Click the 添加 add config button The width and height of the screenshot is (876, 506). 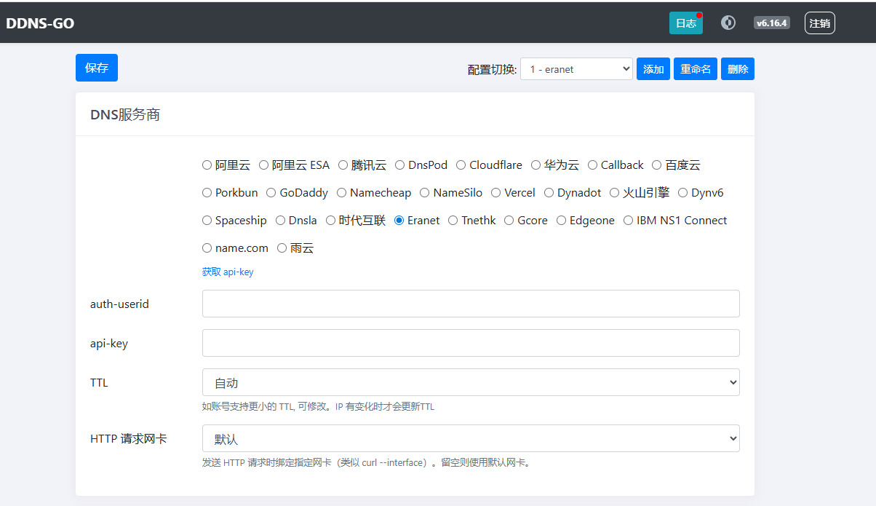653,69
